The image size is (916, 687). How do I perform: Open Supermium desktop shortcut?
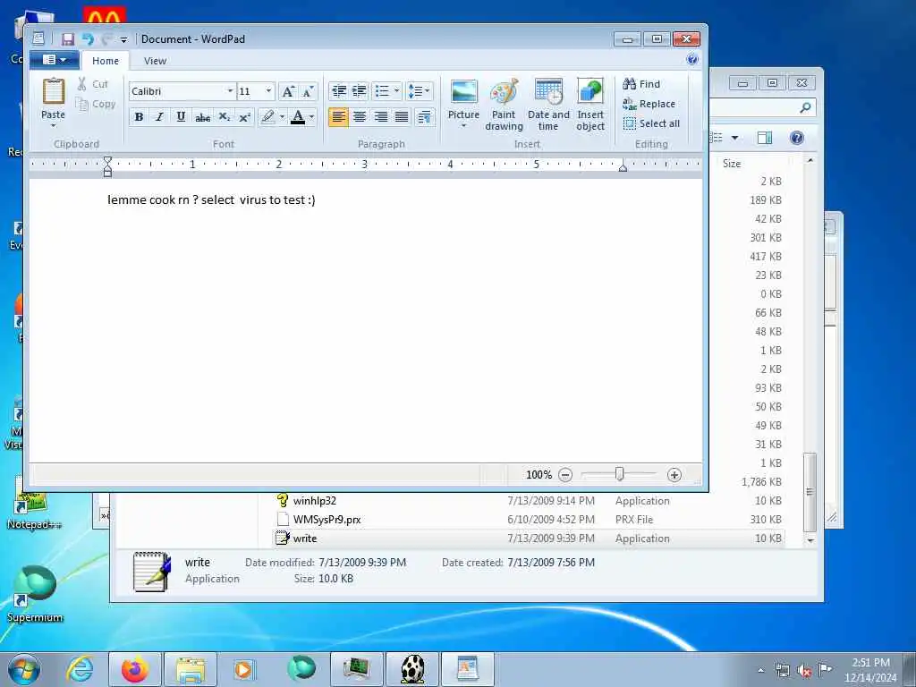35,594
